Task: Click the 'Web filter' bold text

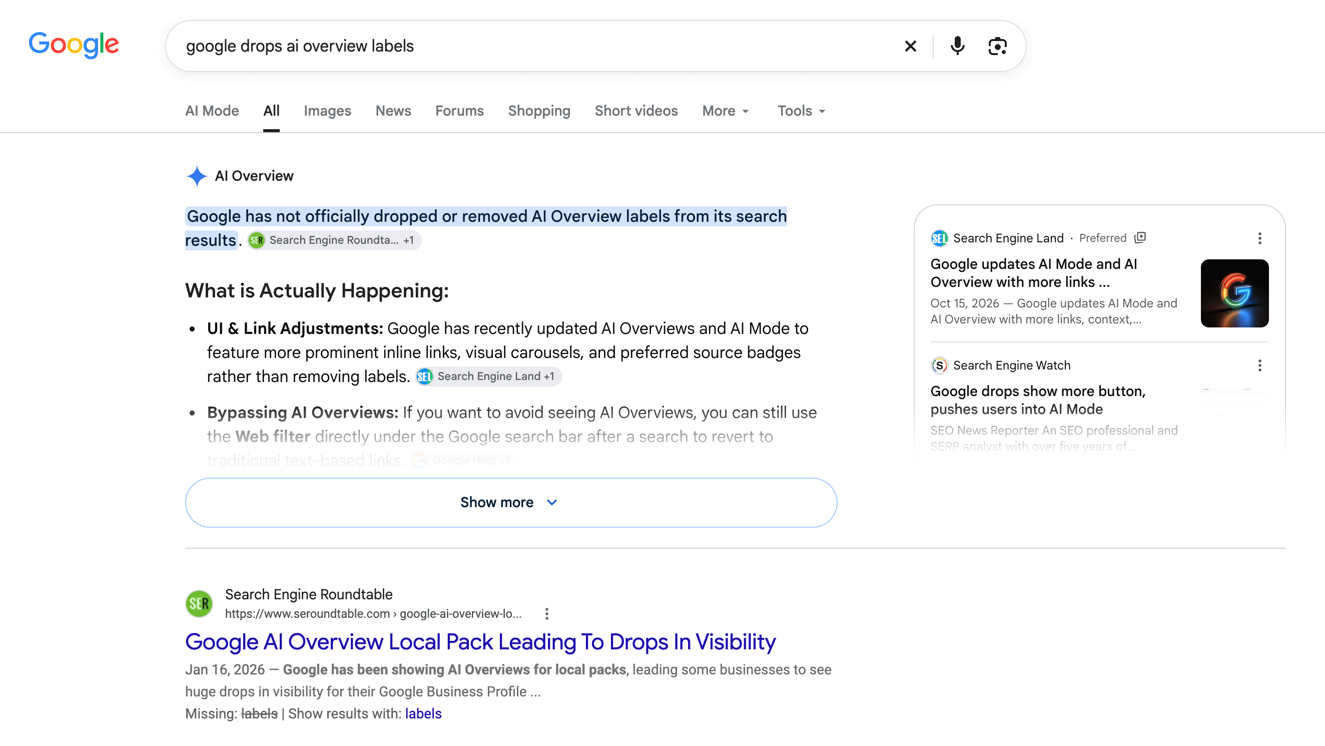Action: pos(273,437)
